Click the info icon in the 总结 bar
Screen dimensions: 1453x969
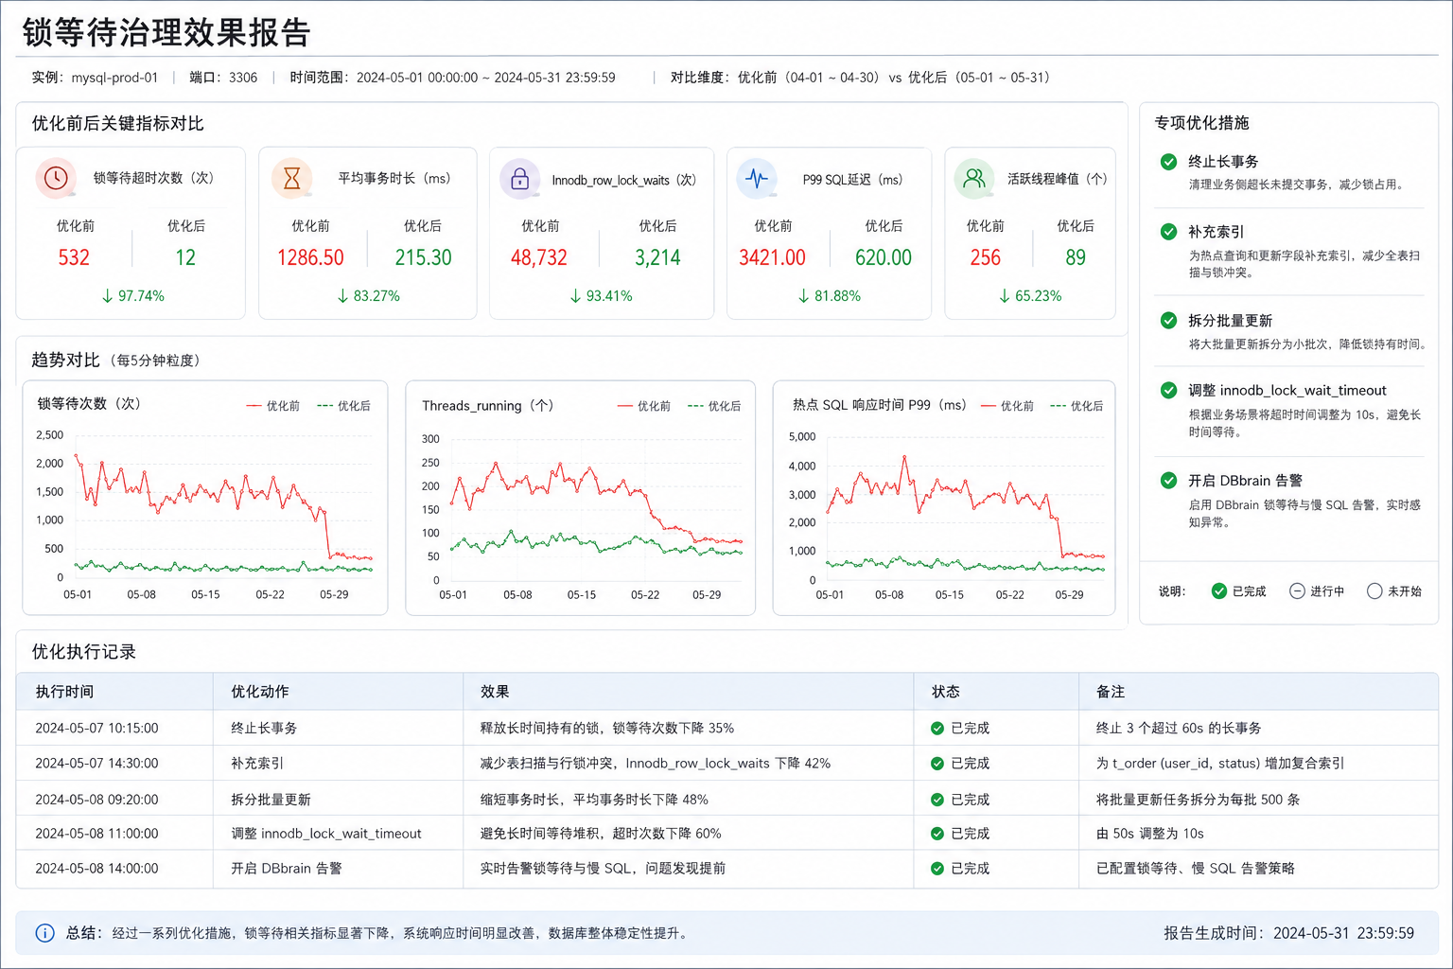(44, 933)
